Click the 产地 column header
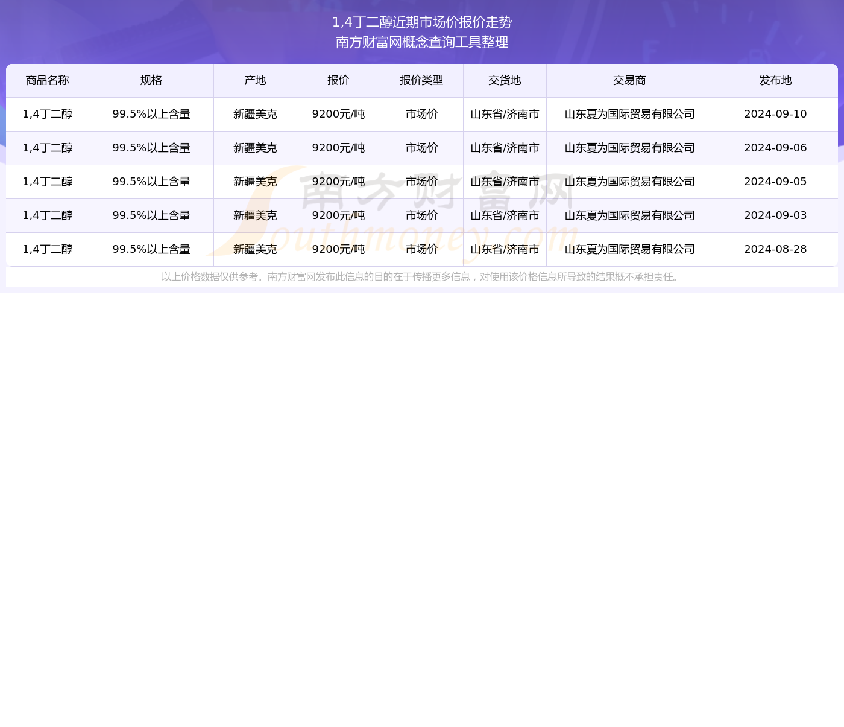This screenshot has height=727, width=844. 255,80
